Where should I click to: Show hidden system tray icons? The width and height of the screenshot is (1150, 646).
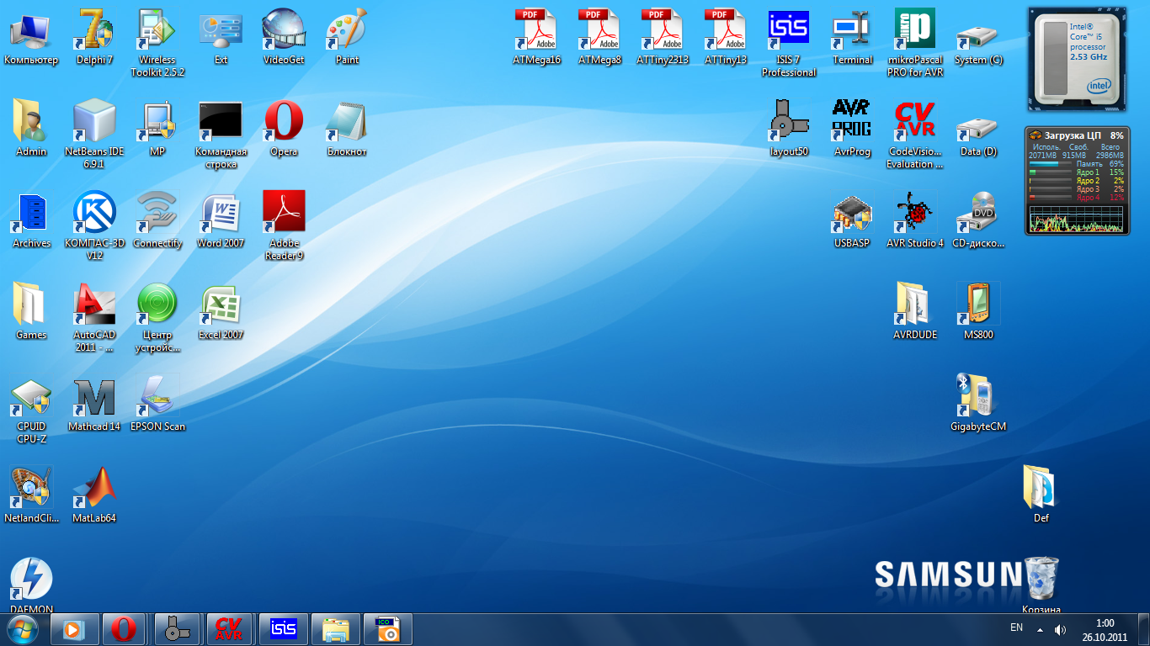pyautogui.click(x=1040, y=629)
